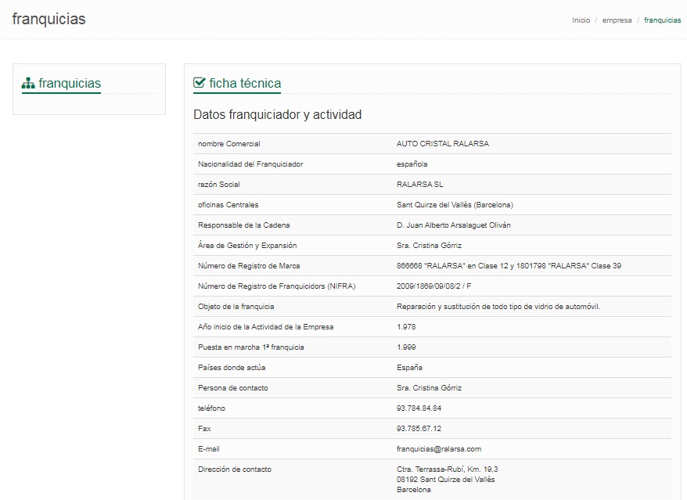This screenshot has height=500, width=687.
Task: Click the ficha técnica section heading
Action: pyautogui.click(x=245, y=83)
